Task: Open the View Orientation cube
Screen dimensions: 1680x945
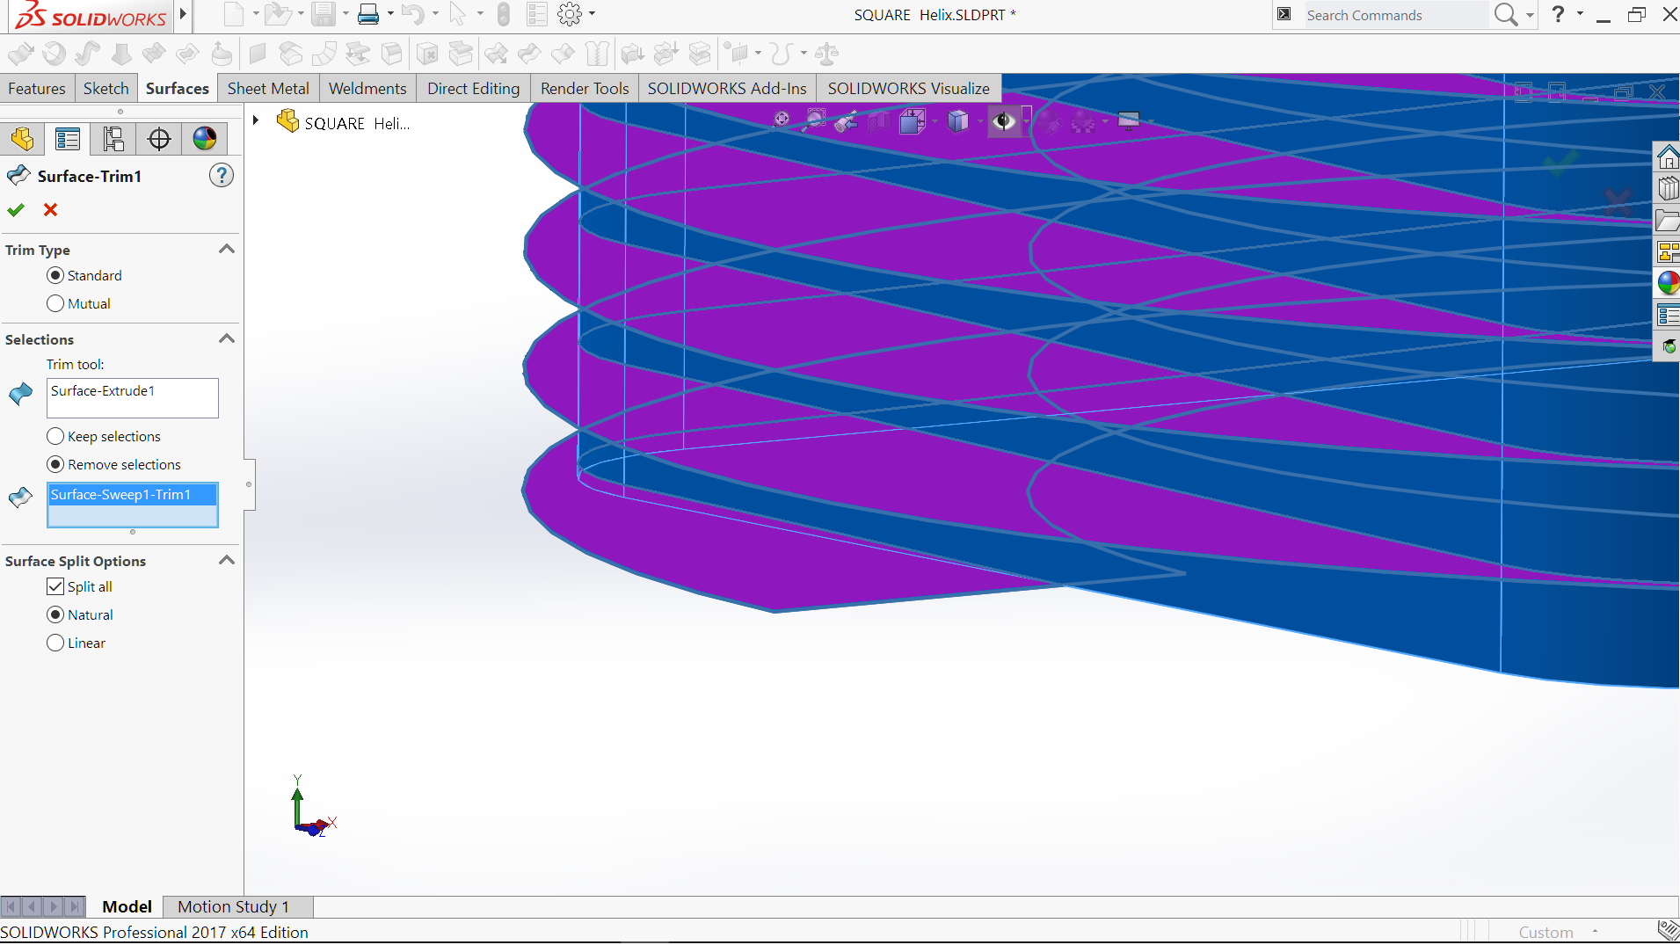Action: 914,120
